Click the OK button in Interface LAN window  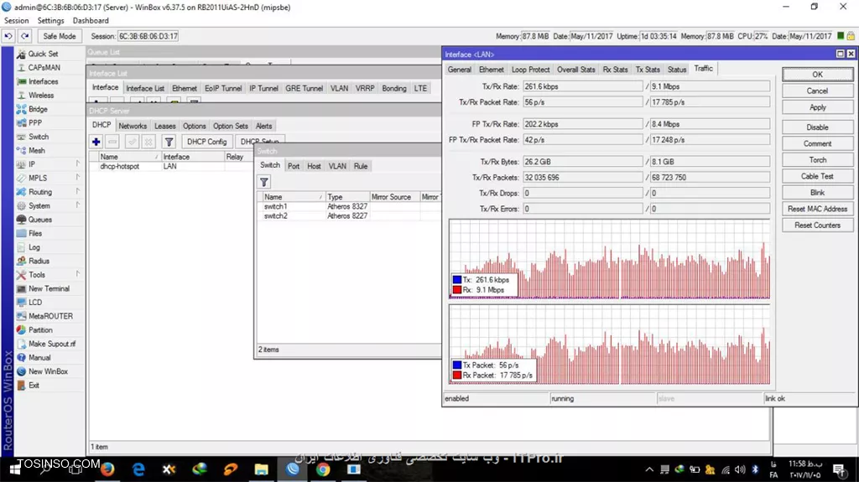point(817,75)
